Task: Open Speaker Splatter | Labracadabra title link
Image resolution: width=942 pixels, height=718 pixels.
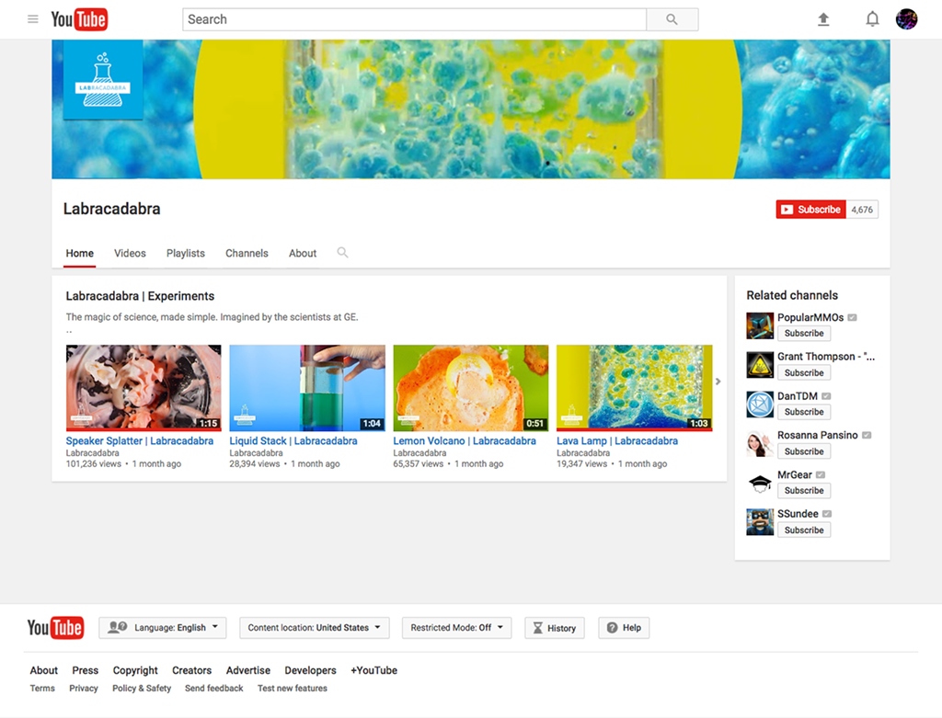Action: pos(140,440)
